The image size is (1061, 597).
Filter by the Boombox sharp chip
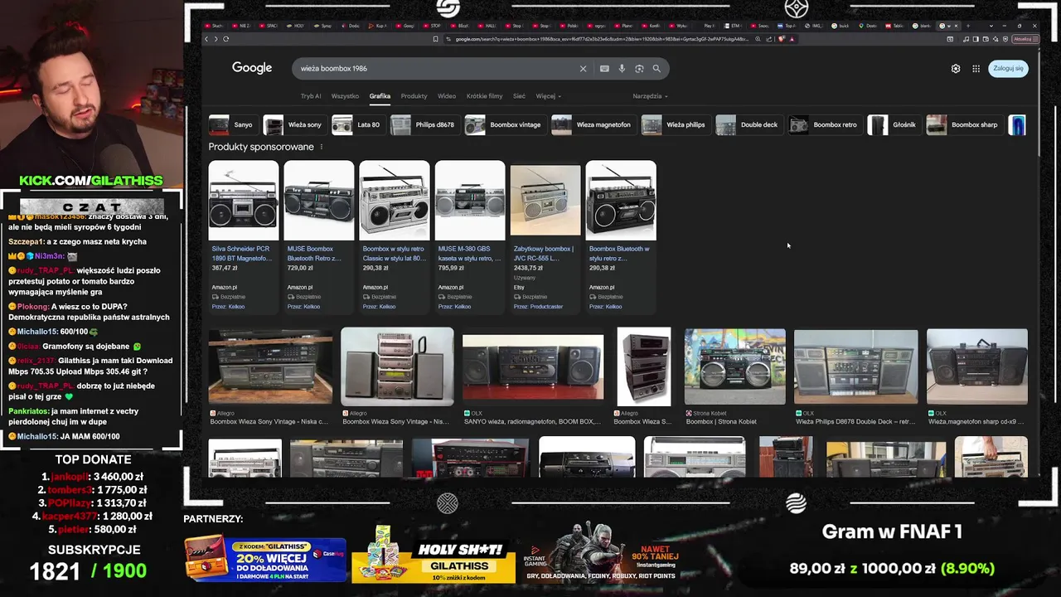click(x=964, y=125)
